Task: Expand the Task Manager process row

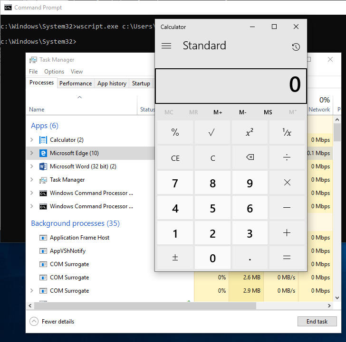Action: (32, 180)
